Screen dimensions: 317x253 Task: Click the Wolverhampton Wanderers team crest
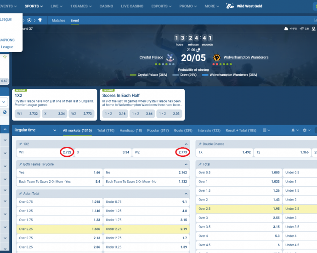tap(216, 57)
